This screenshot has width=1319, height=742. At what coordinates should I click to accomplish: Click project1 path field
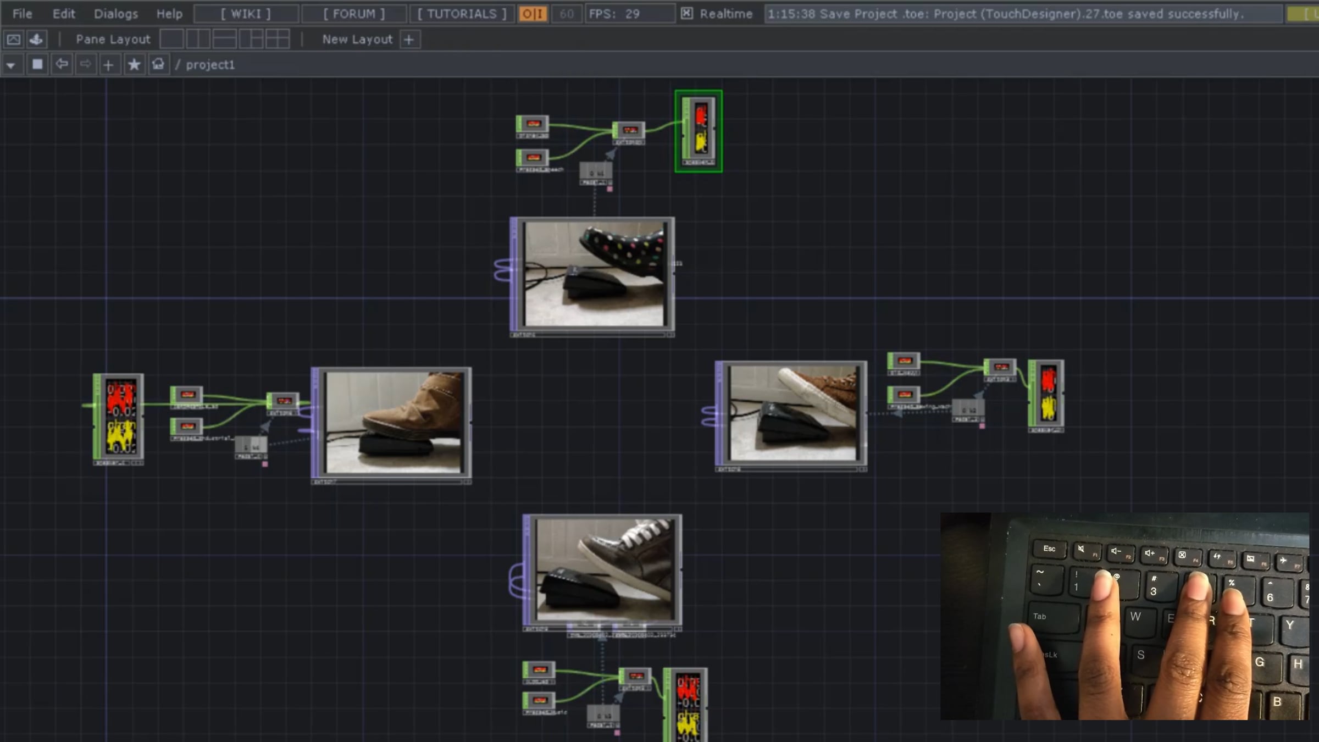pyautogui.click(x=210, y=65)
